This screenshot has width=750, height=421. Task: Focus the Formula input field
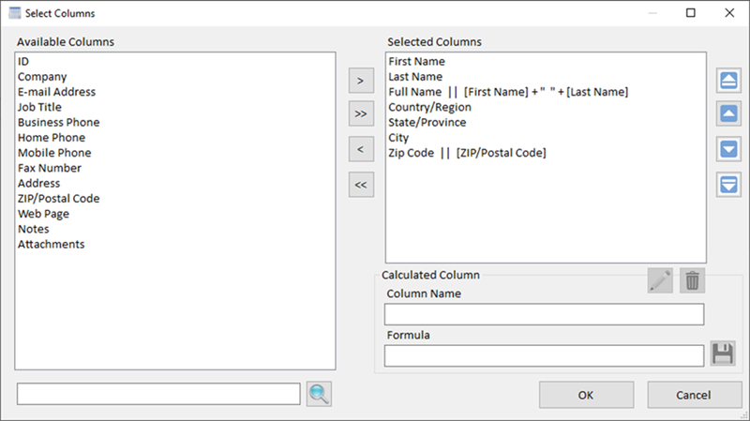coord(545,356)
